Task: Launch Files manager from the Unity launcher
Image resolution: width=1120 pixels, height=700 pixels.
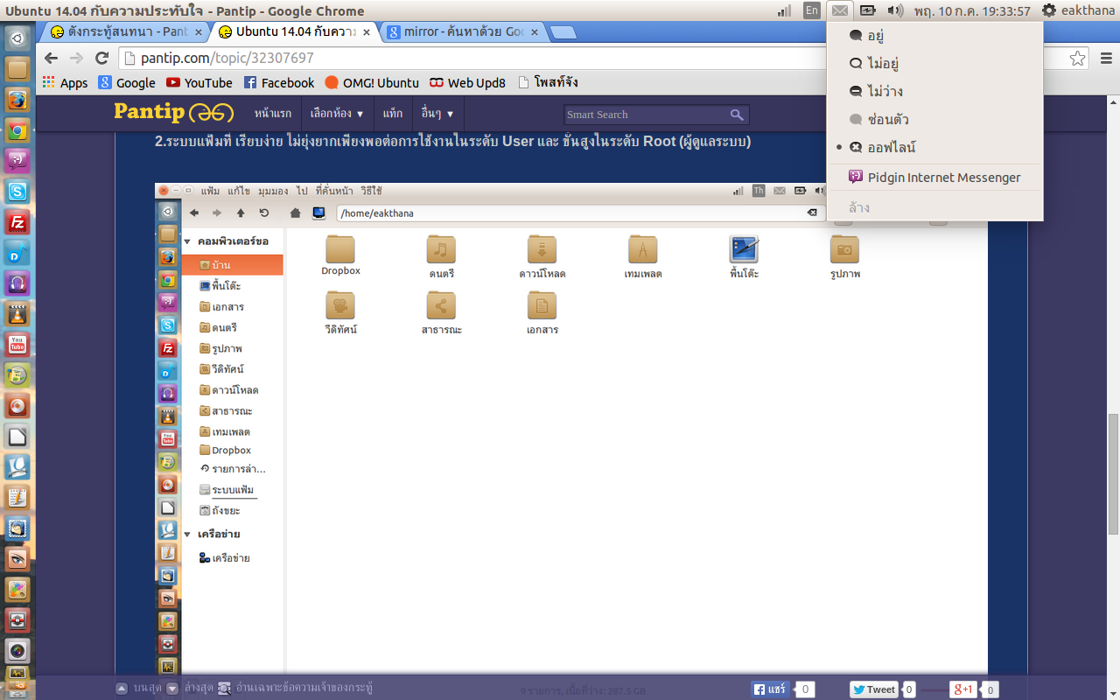Action: pyautogui.click(x=17, y=69)
